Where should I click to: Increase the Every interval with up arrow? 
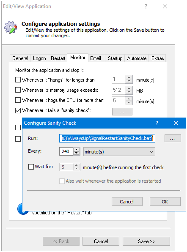click(x=77, y=150)
